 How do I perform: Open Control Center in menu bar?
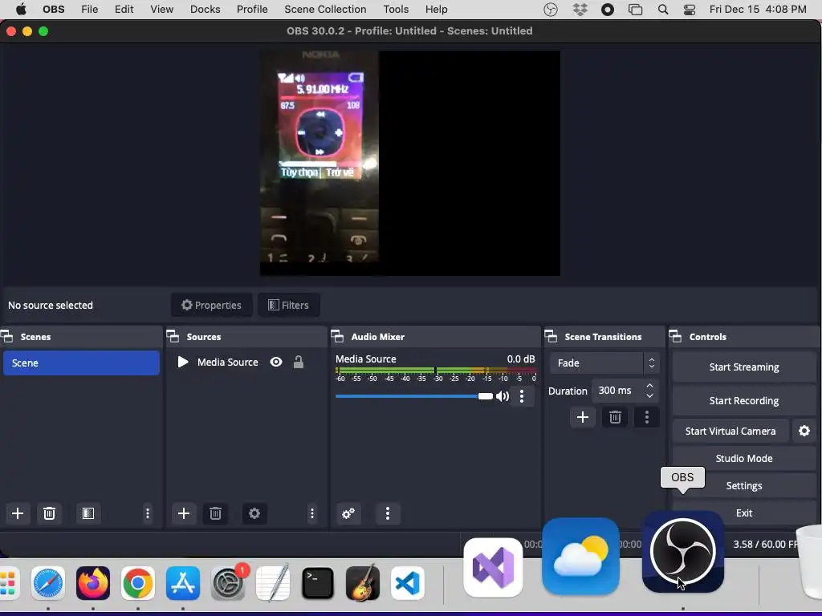tap(690, 10)
